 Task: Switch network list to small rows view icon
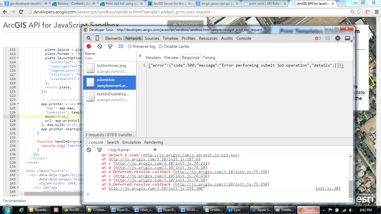(x=121, y=47)
